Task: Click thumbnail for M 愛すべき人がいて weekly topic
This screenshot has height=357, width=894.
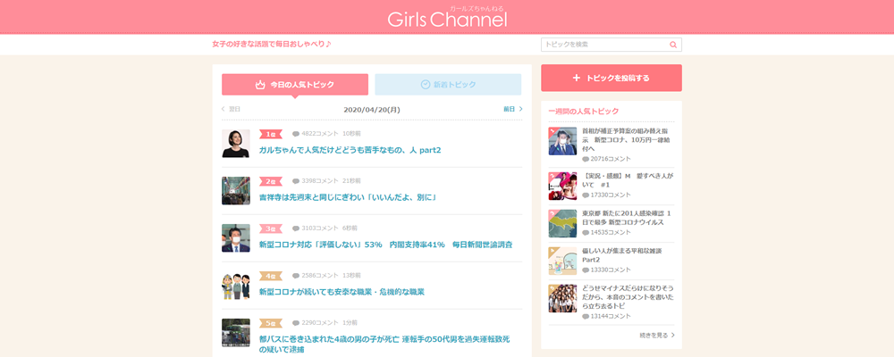Action: click(562, 187)
